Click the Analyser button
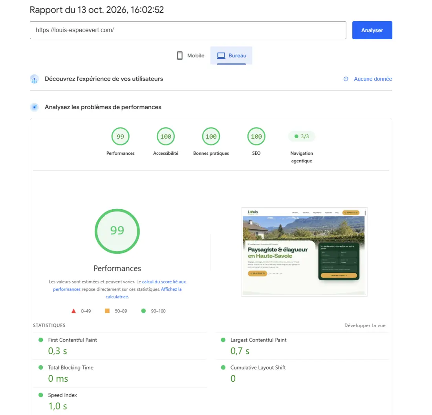Screen dimensions: 432x415 372,30
